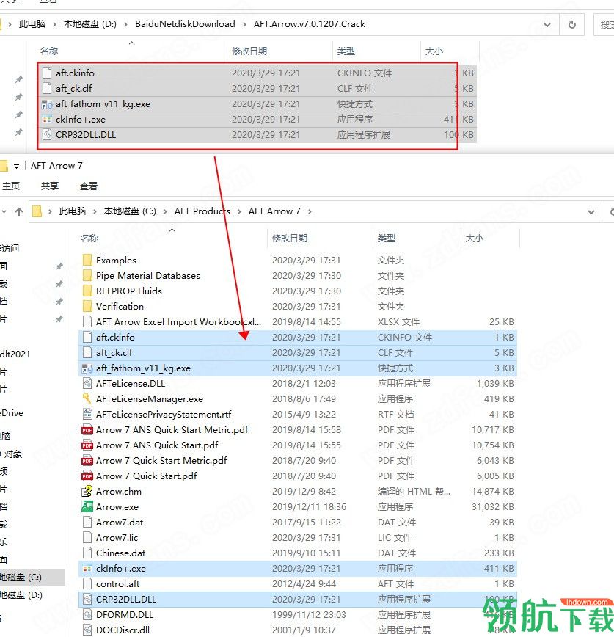Select dlt2021 in navigation pane

(x=15, y=354)
